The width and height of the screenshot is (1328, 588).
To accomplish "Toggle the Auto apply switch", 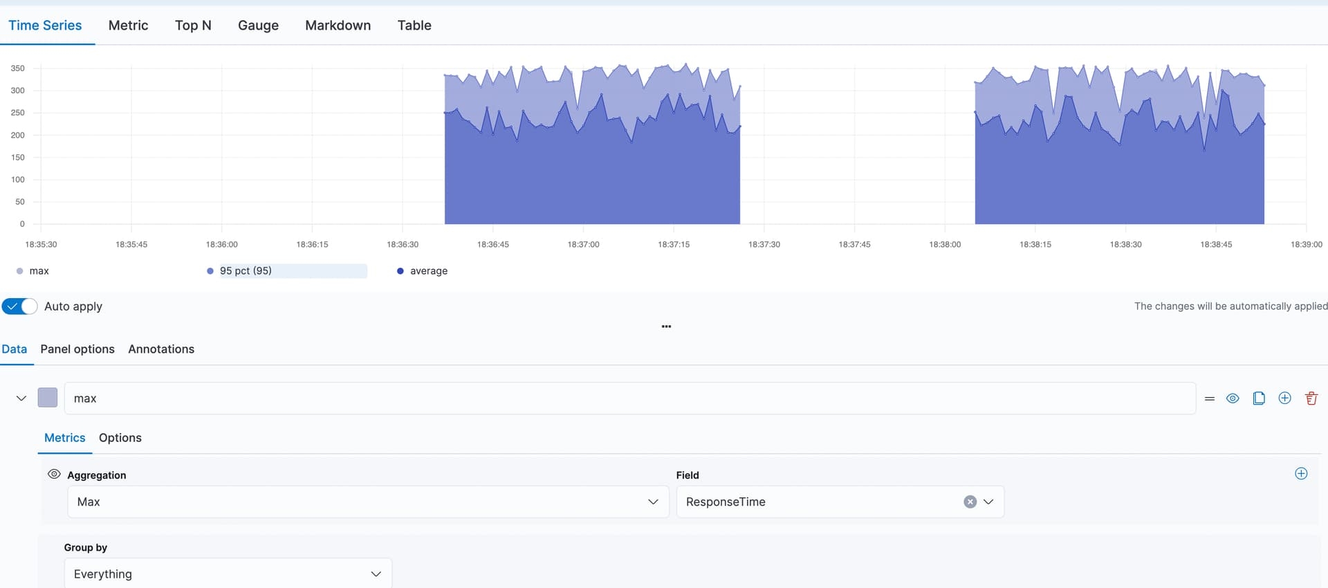I will (19, 306).
